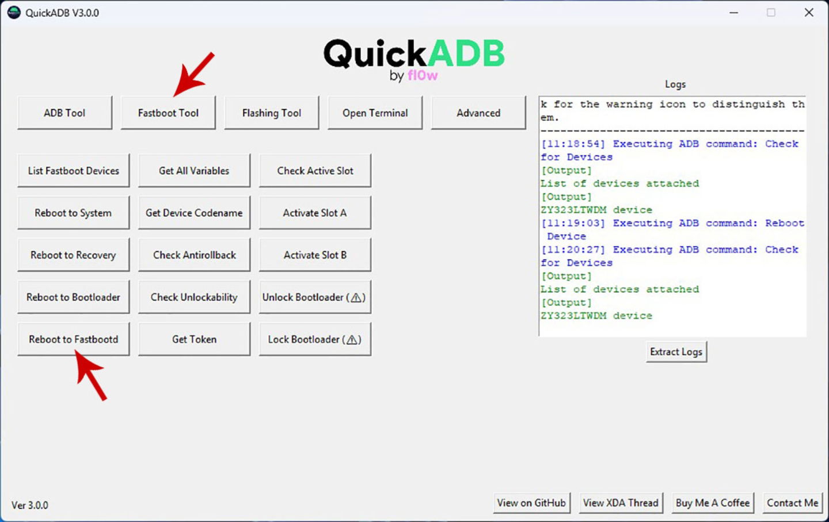Image resolution: width=829 pixels, height=522 pixels.
Task: Click Check Unlockability
Action: tap(194, 297)
